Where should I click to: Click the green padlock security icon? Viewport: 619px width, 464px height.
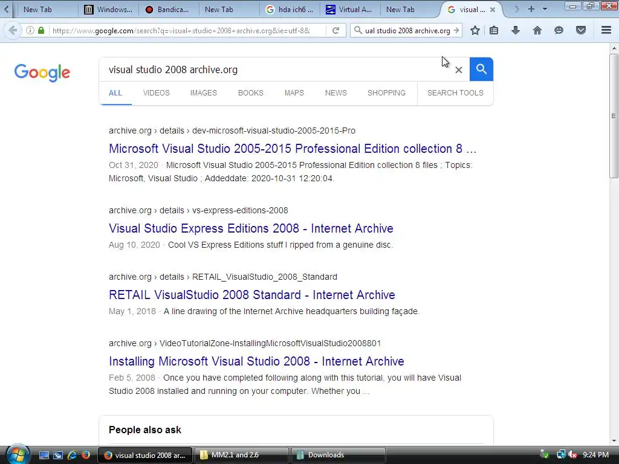(x=41, y=30)
